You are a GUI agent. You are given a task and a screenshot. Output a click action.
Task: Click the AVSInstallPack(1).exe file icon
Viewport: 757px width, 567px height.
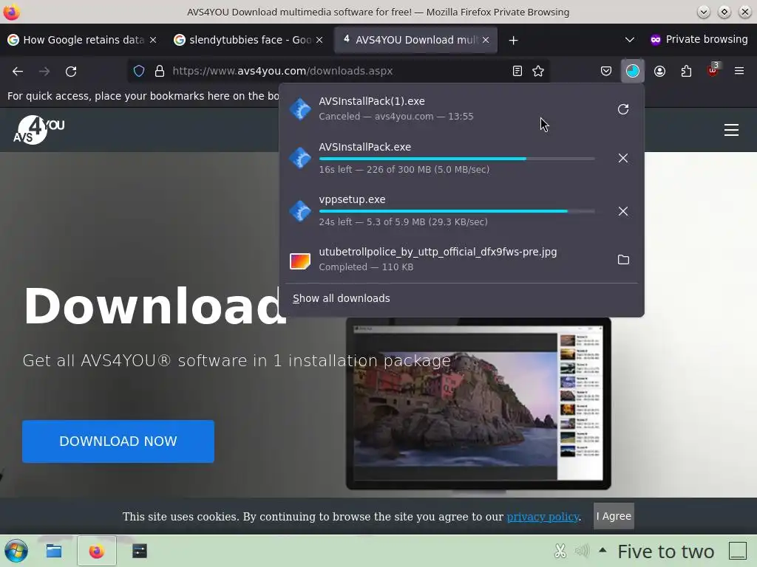pyautogui.click(x=300, y=109)
